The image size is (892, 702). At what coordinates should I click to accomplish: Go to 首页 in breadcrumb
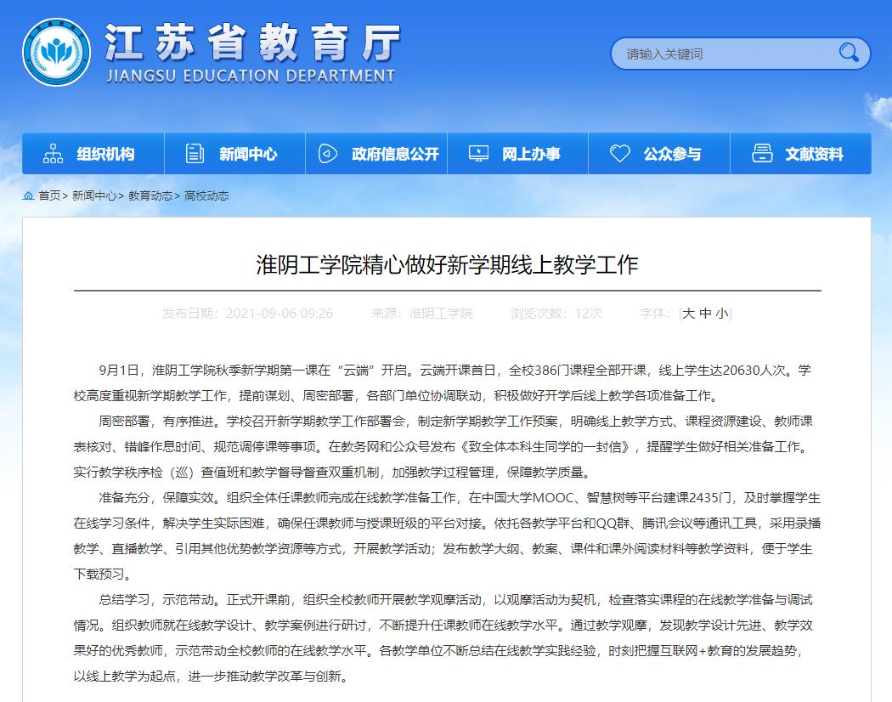tap(49, 195)
